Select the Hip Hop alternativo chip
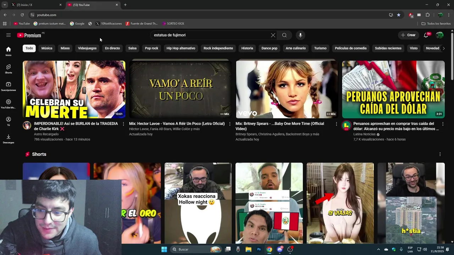This screenshot has width=454, height=255. pos(181,48)
